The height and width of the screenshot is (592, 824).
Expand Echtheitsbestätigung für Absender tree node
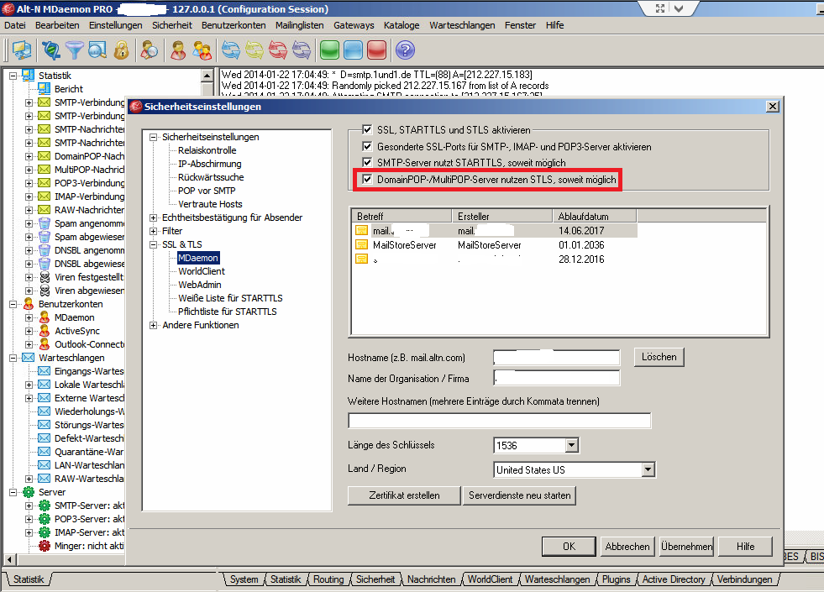(154, 217)
